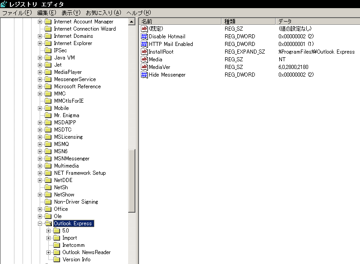Image resolution: width=360 pixels, height=264 pixels.
Task: Open the お気に入り(A) menu
Action: (103, 13)
